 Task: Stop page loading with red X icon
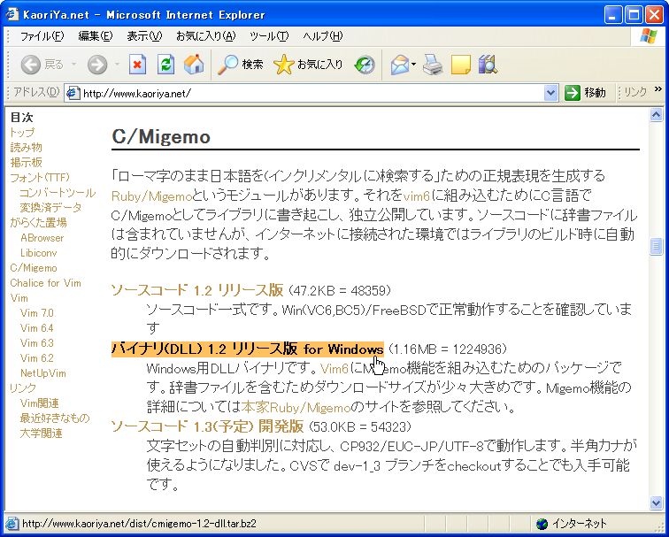(137, 65)
